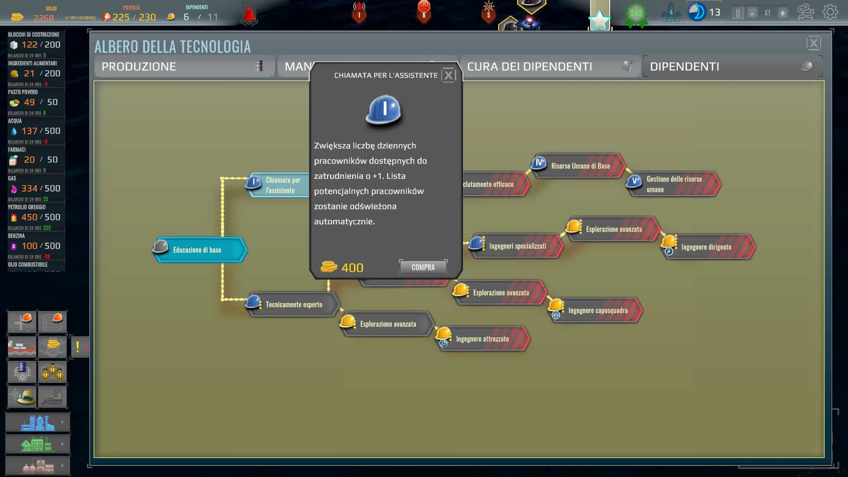Open the blueprint hardhat grid icon
The width and height of the screenshot is (848, 477).
(52, 322)
